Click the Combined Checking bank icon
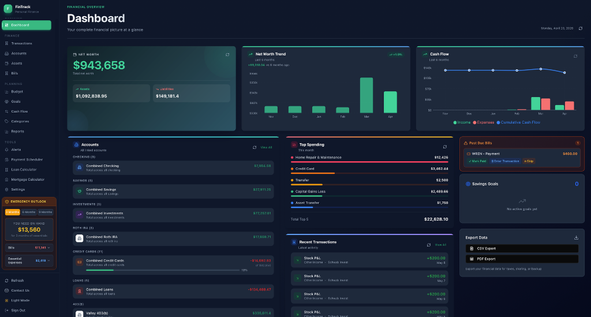Viewport: 591px width, 317px height. point(80,167)
